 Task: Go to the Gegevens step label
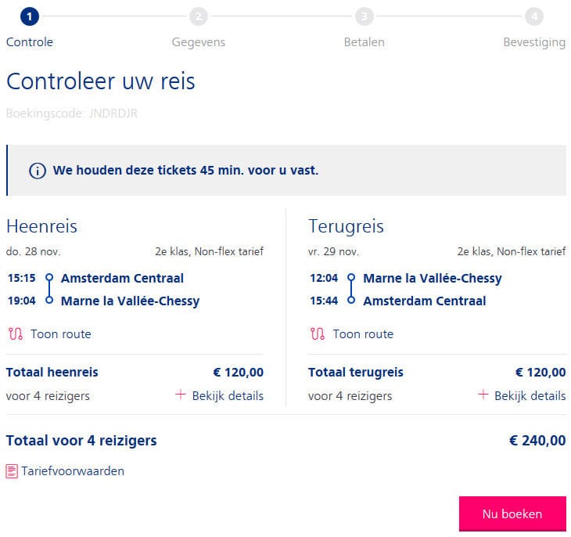coord(199,42)
